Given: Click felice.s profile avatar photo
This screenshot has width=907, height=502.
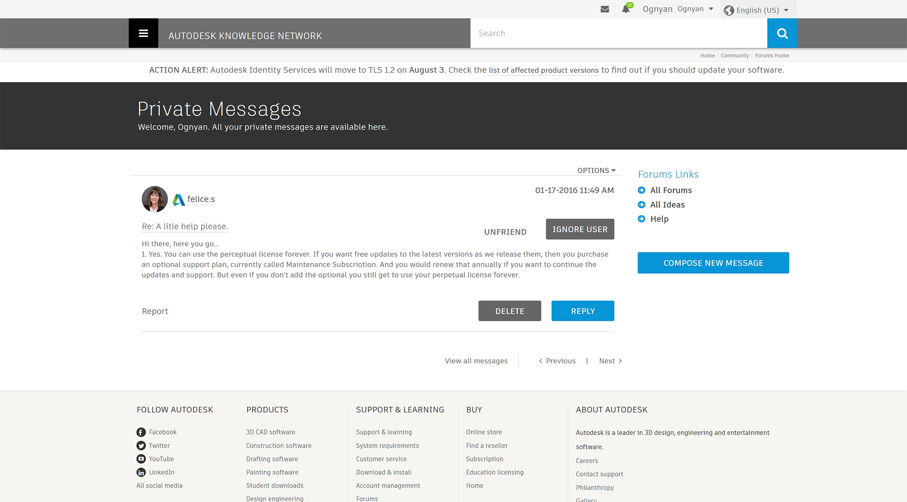Looking at the screenshot, I should point(154,199).
